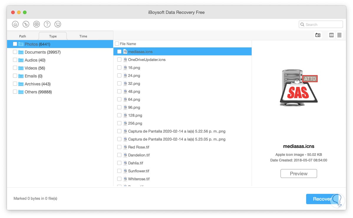Click the Documents folder icon

point(21,52)
